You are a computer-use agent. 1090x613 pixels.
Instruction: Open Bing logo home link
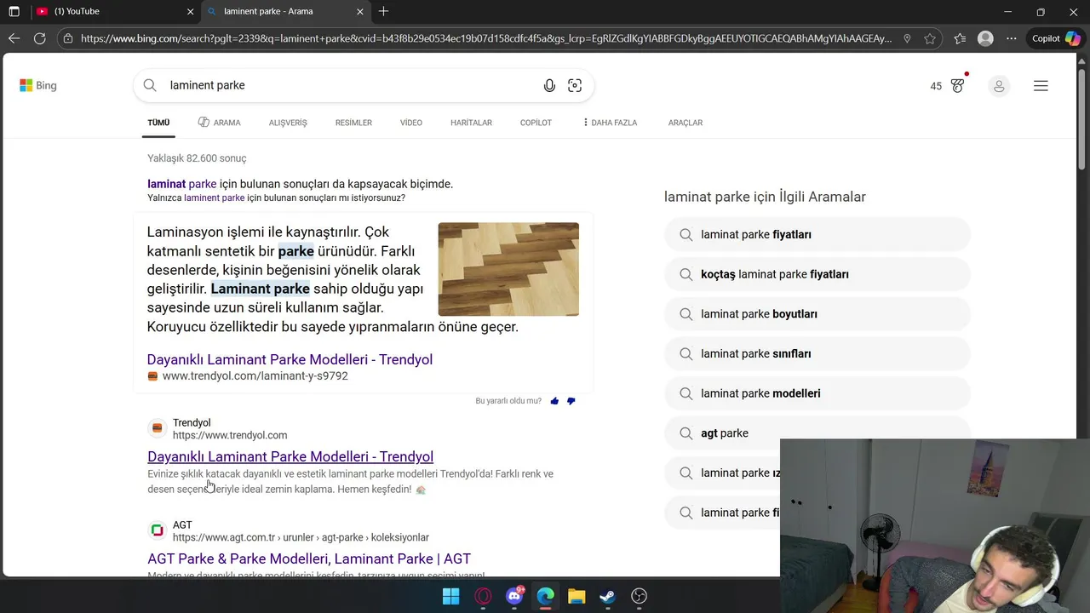point(38,85)
